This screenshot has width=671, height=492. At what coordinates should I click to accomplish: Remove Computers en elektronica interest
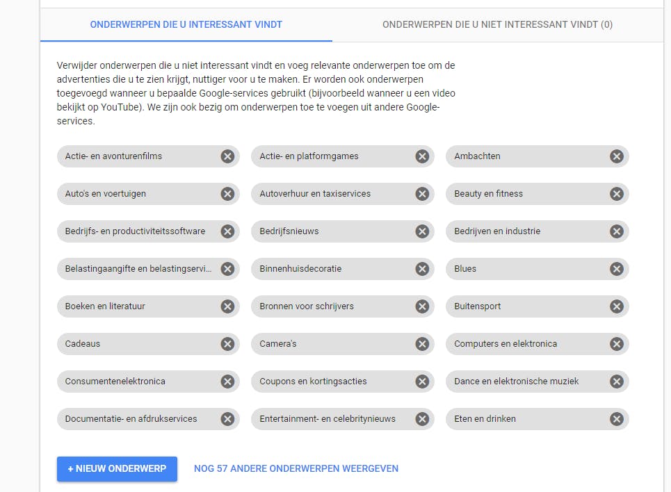[616, 344]
